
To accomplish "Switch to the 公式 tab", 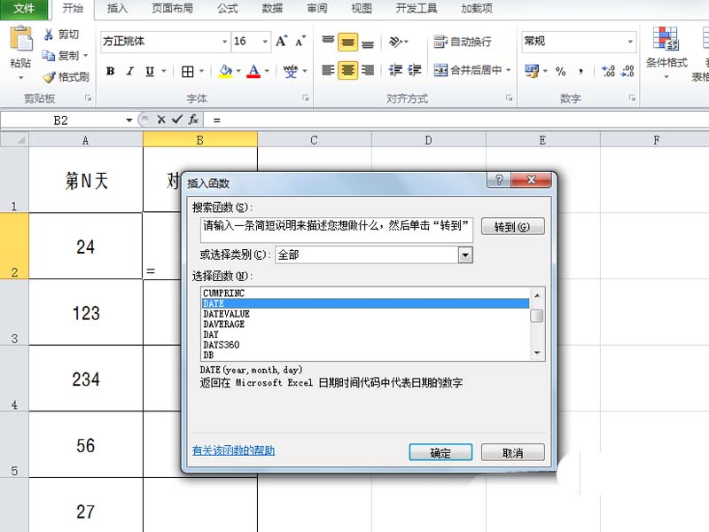I will coord(228,9).
